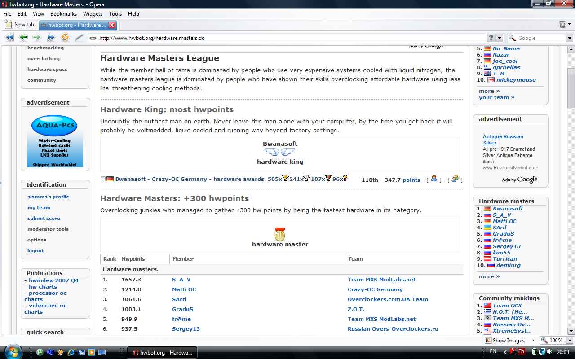Click the gold trophy icon after 505x

pos(285,178)
